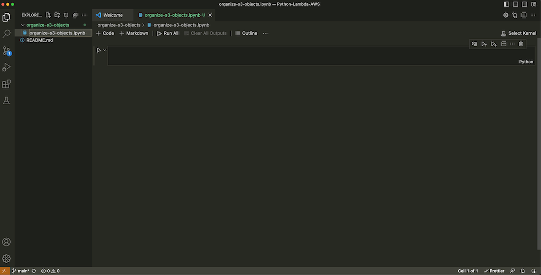Collapse the organize-s3-objects folder
The image size is (541, 275).
coord(23,25)
